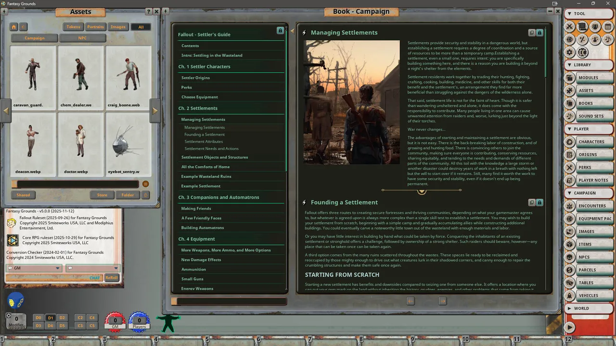Click the Encounters sidebar icon
The image size is (616, 346).
570,206
